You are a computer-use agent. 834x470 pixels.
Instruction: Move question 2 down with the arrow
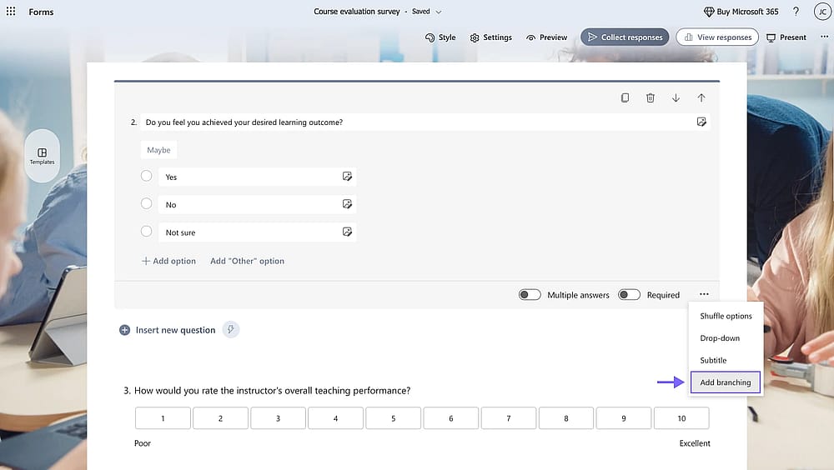pyautogui.click(x=676, y=97)
